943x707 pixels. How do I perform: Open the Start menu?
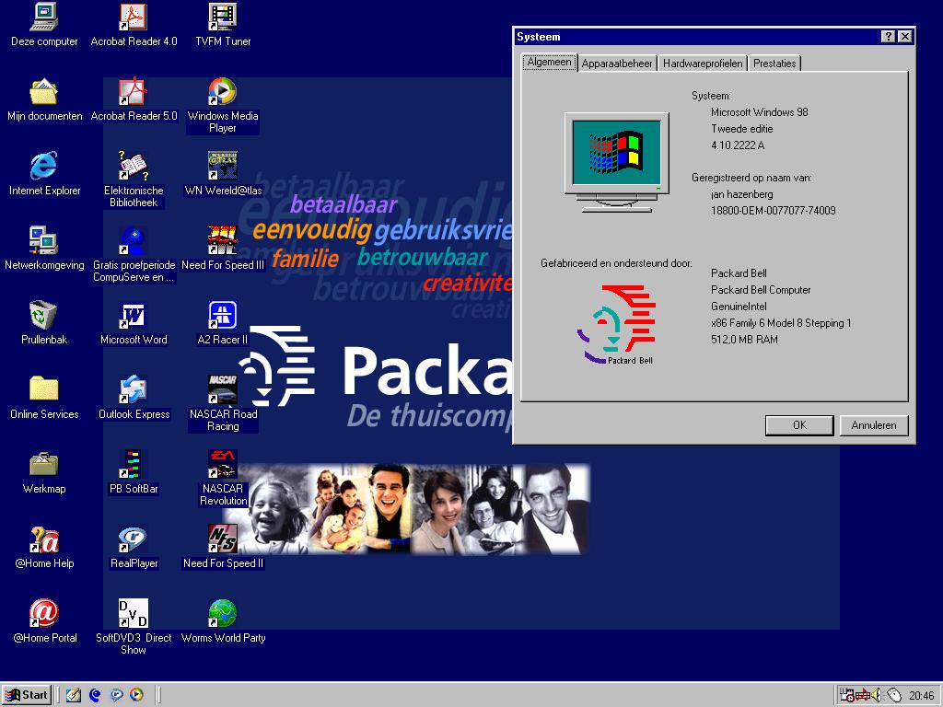tap(27, 695)
